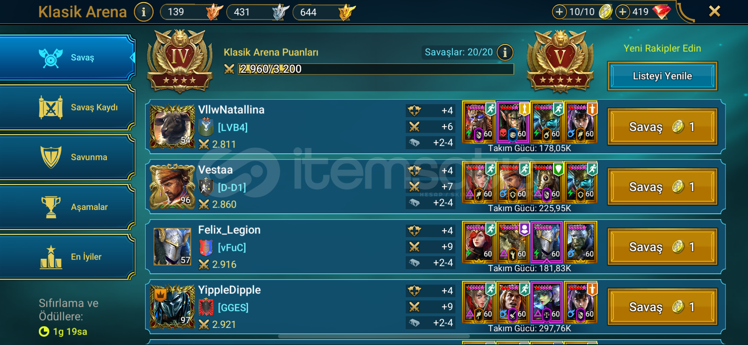Click the Listeyi Yenile button

point(662,76)
